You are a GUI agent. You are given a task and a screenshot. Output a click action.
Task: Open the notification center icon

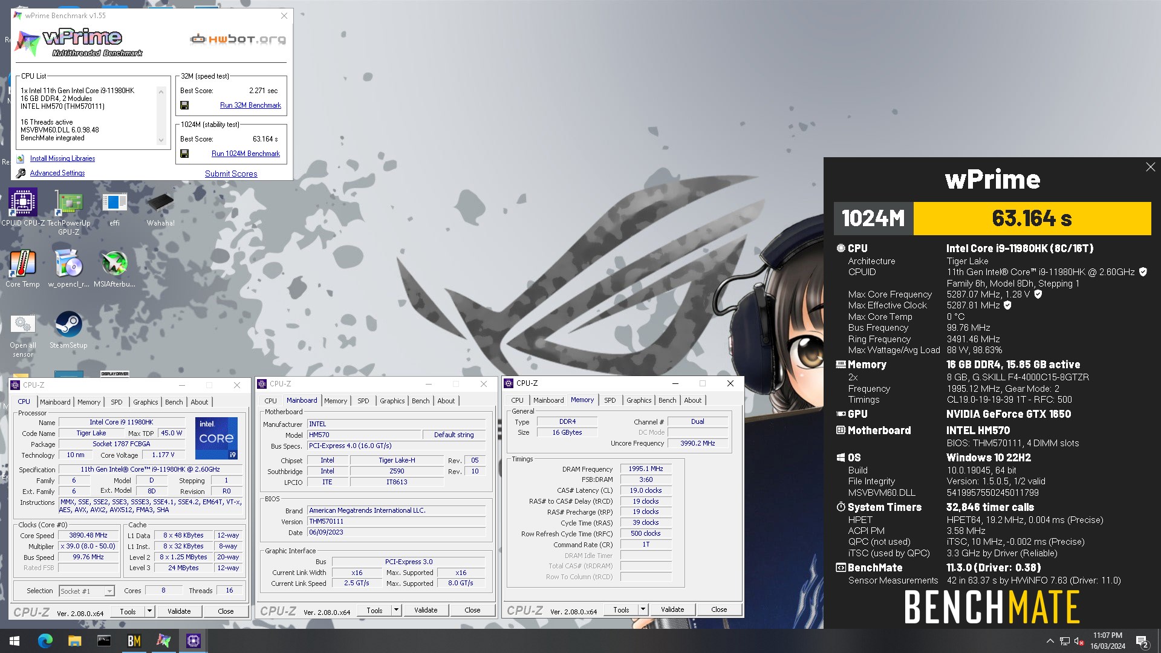1142,642
